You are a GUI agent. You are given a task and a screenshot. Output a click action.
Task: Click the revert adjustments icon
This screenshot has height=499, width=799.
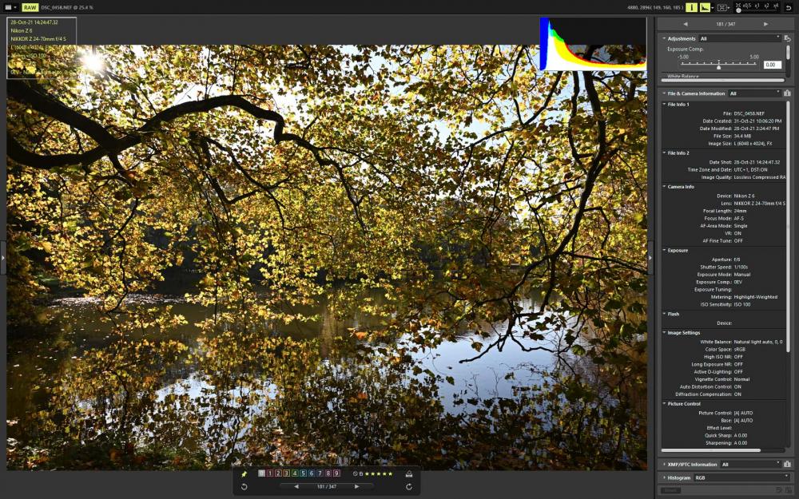click(787, 38)
